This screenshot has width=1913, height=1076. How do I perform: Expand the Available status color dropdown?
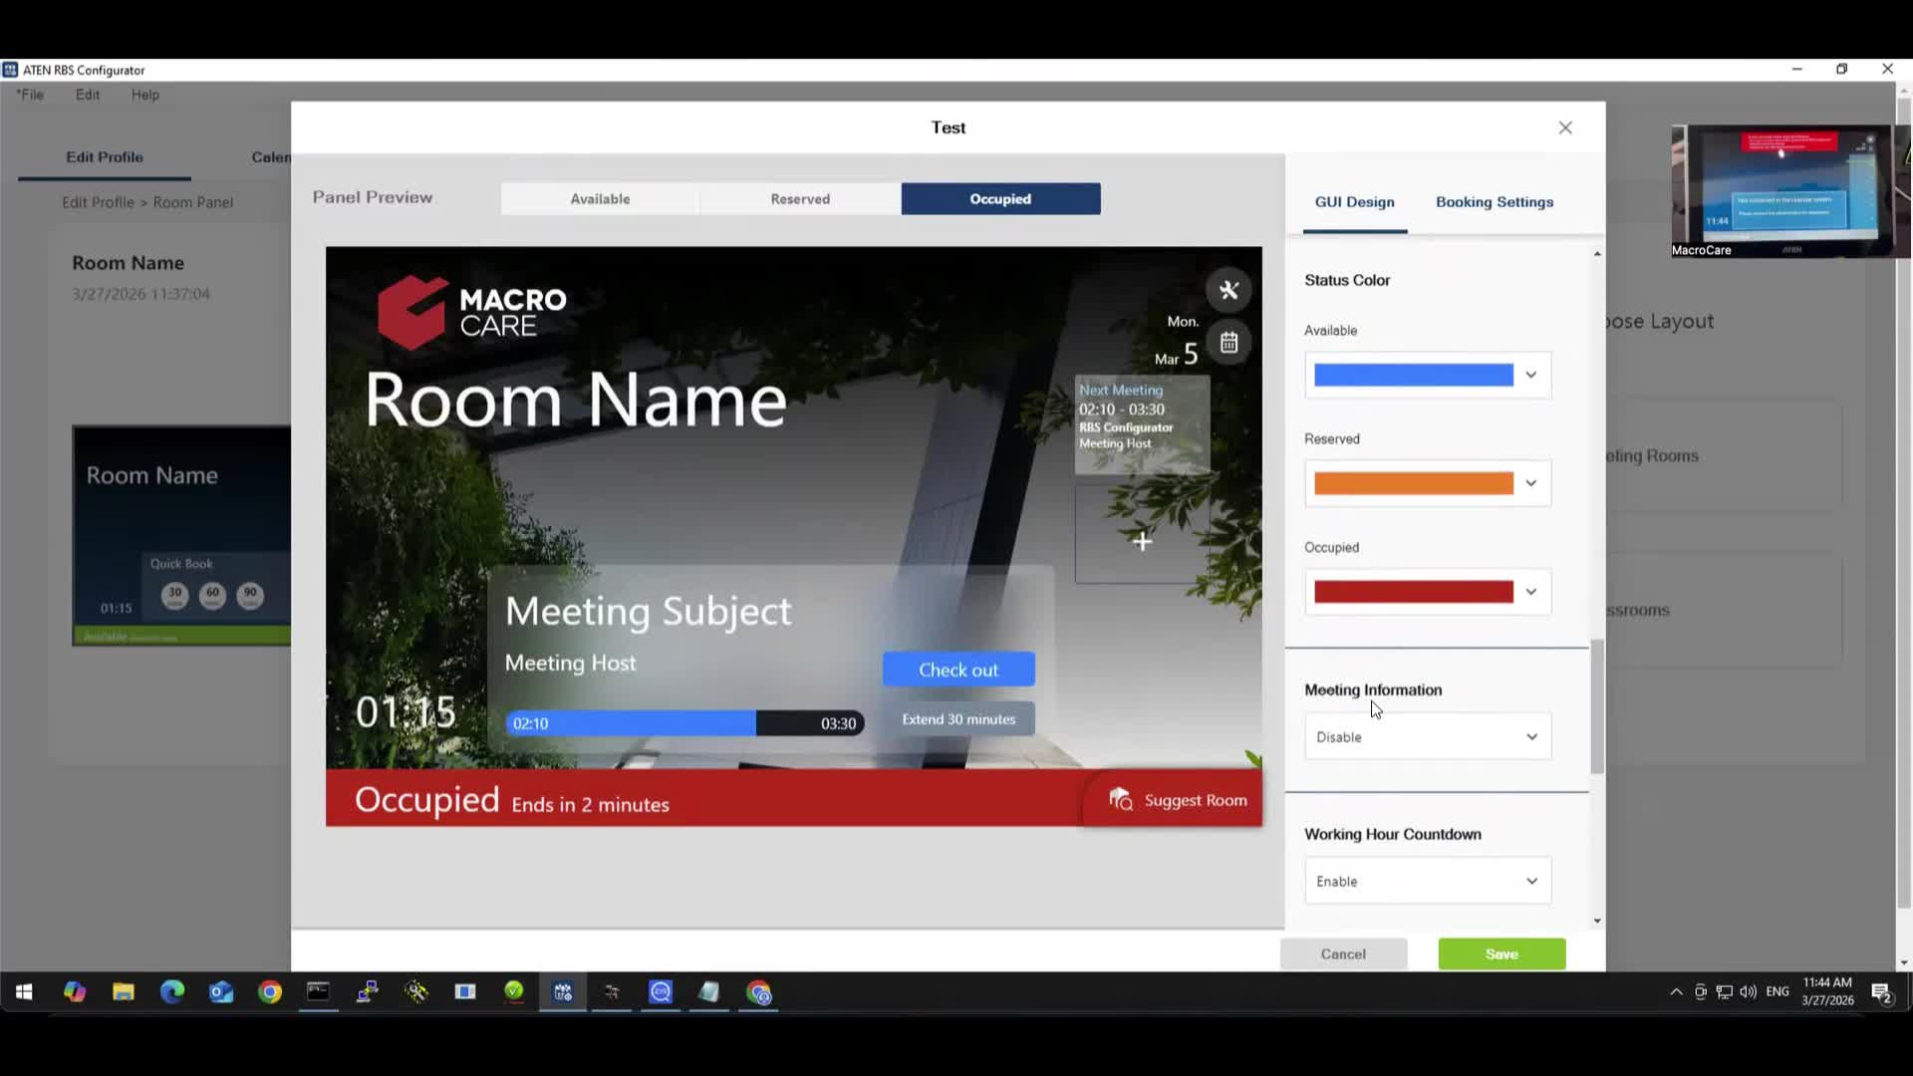[1530, 375]
